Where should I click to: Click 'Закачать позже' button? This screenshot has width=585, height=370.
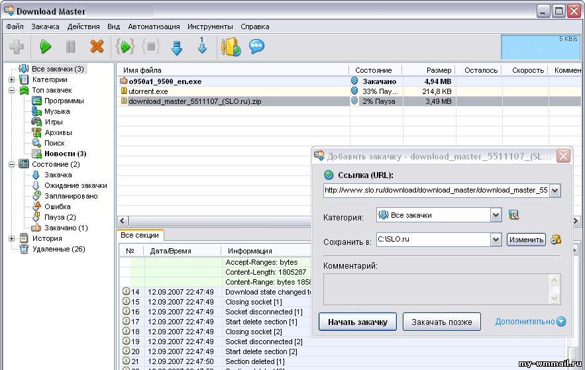coord(442,322)
